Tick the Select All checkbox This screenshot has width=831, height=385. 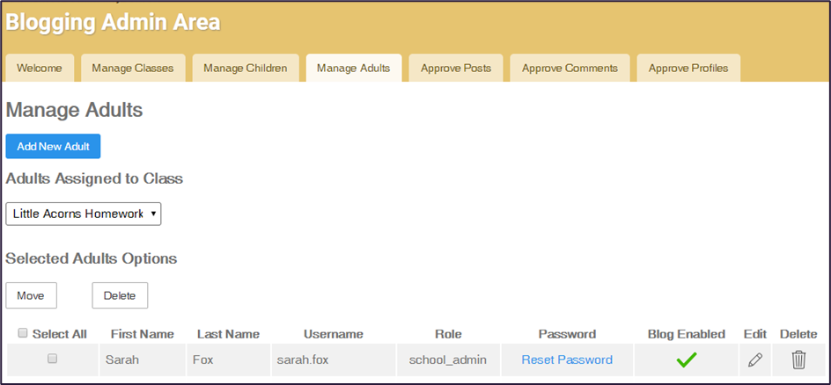23,334
